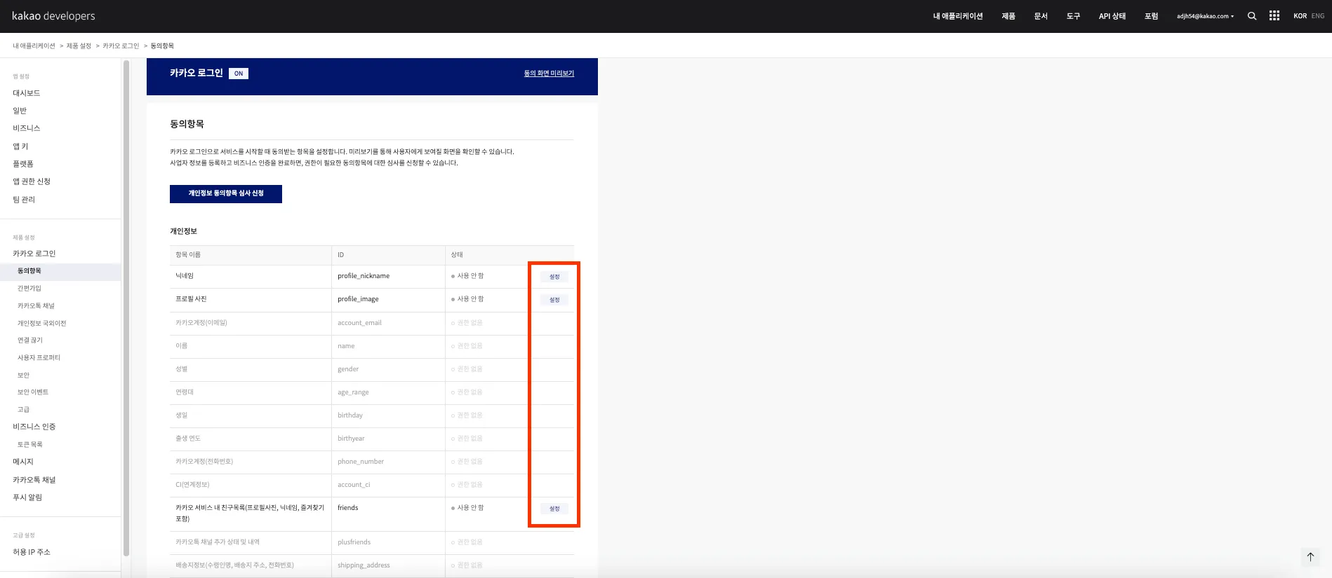
Task: Open 앱 권한 신청 in the sidebar
Action: point(32,181)
